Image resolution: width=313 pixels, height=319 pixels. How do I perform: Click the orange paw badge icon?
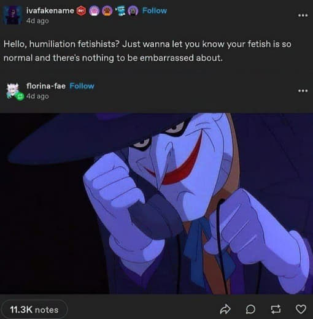pyautogui.click(x=107, y=11)
